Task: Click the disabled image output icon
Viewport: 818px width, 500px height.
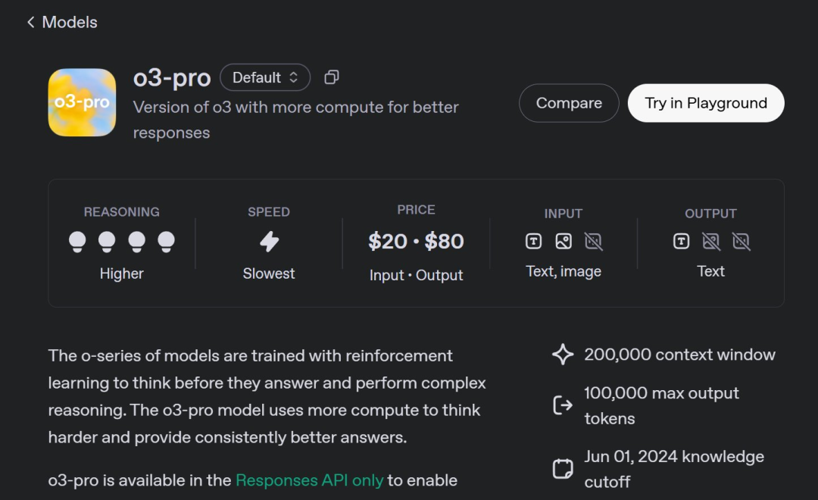Action: (711, 241)
